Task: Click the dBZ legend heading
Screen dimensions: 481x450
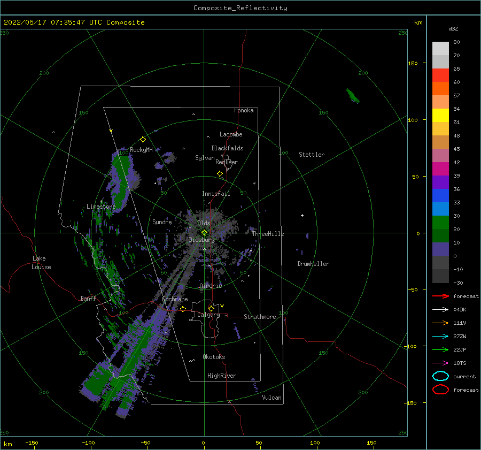Action: tap(453, 28)
